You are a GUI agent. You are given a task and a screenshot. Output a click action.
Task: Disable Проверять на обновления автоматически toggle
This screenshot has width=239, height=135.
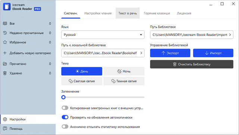[x=65, y=117]
